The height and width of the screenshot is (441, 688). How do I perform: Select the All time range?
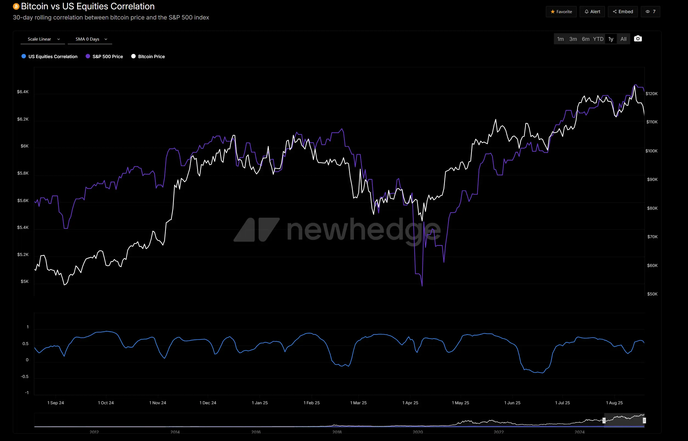[623, 39]
